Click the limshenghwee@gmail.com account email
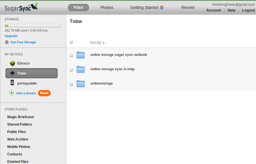The height and width of the screenshot is (164, 256). click(234, 5)
